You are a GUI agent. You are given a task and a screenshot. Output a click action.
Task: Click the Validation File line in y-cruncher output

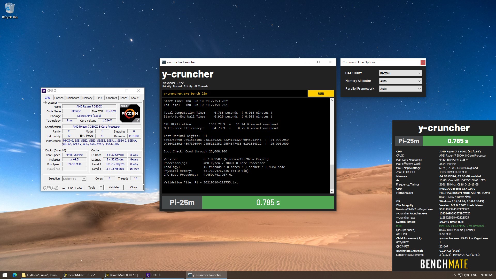(201, 182)
